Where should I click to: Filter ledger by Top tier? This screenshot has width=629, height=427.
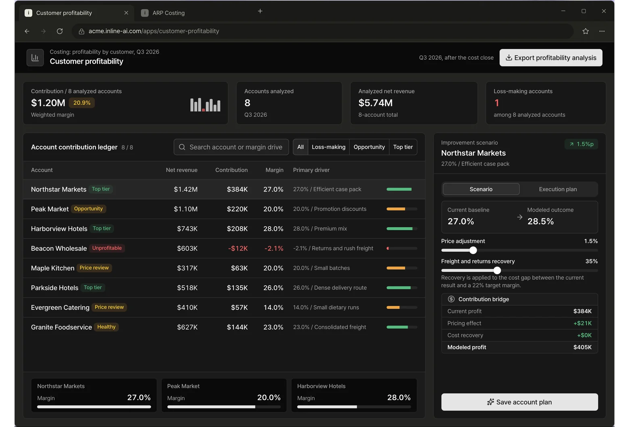[x=403, y=147]
